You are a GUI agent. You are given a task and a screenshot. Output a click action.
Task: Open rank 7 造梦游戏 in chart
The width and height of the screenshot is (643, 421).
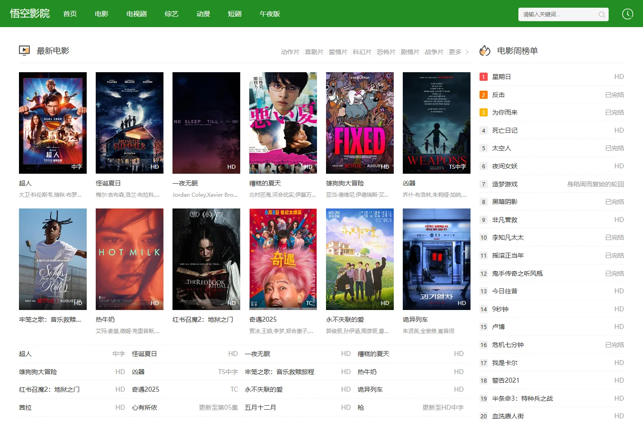point(552,184)
